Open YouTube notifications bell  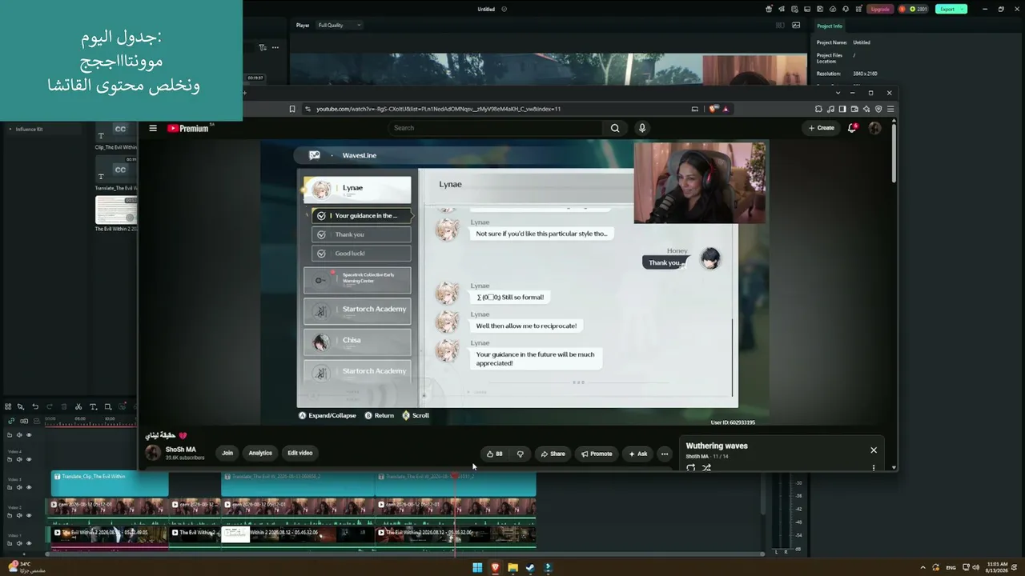click(x=852, y=128)
